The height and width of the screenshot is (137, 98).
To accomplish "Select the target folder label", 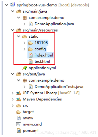I will (x=28, y=112).
